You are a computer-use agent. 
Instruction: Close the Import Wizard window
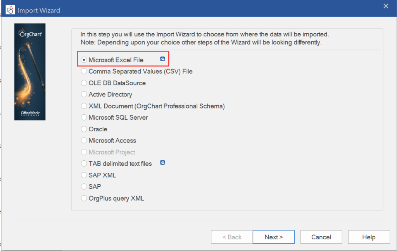(x=386, y=6)
